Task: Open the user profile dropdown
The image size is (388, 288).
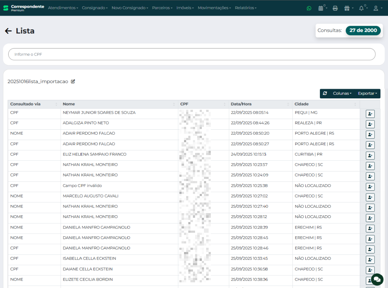Action: (x=377, y=8)
